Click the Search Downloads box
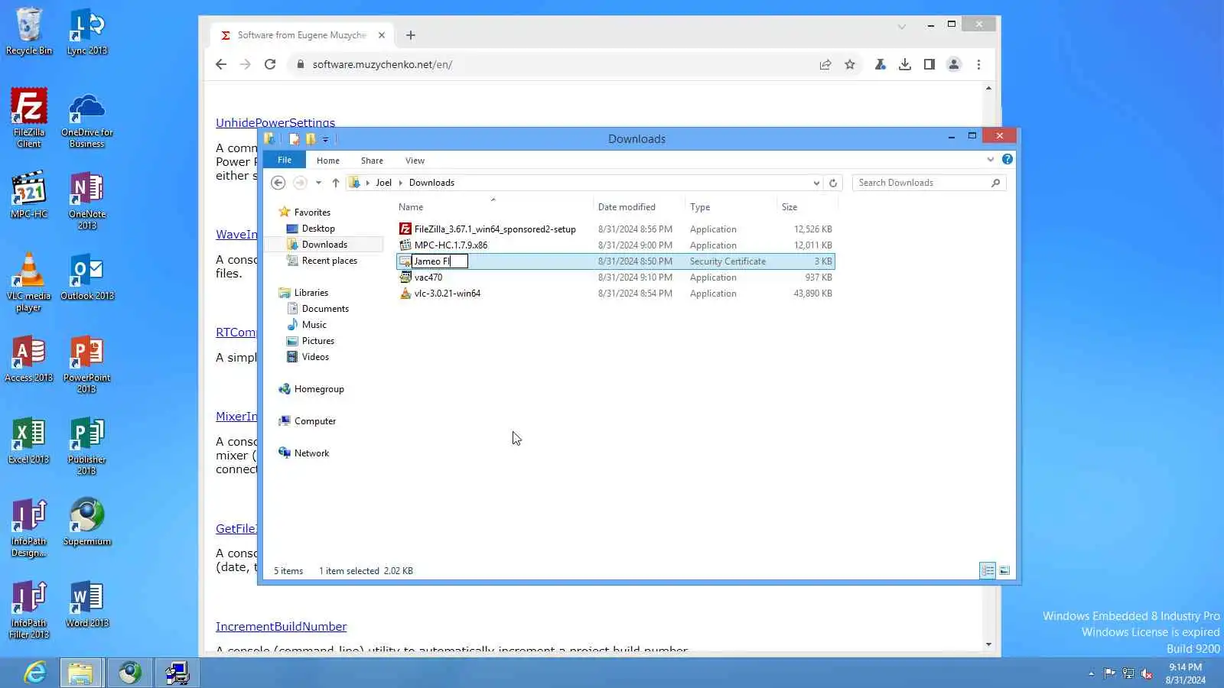Viewport: 1224px width, 688px height. (929, 183)
